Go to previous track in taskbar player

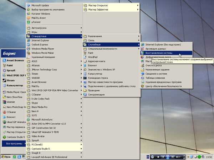163,157
